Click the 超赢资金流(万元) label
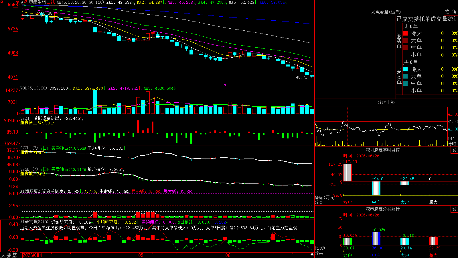This screenshot has height=258, width=458. click(x=37, y=122)
